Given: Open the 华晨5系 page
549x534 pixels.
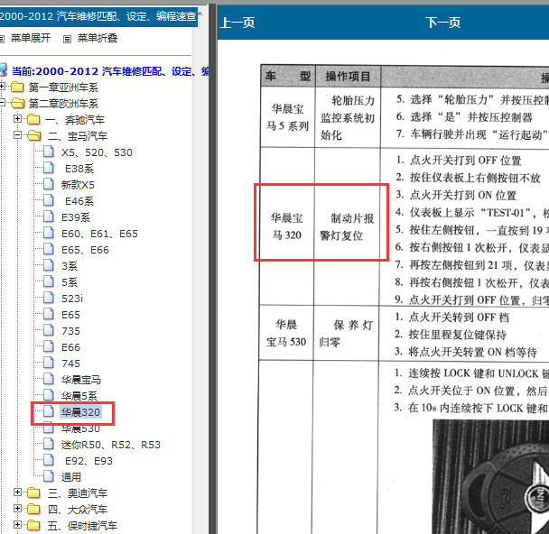Looking at the screenshot, I should coord(79,396).
